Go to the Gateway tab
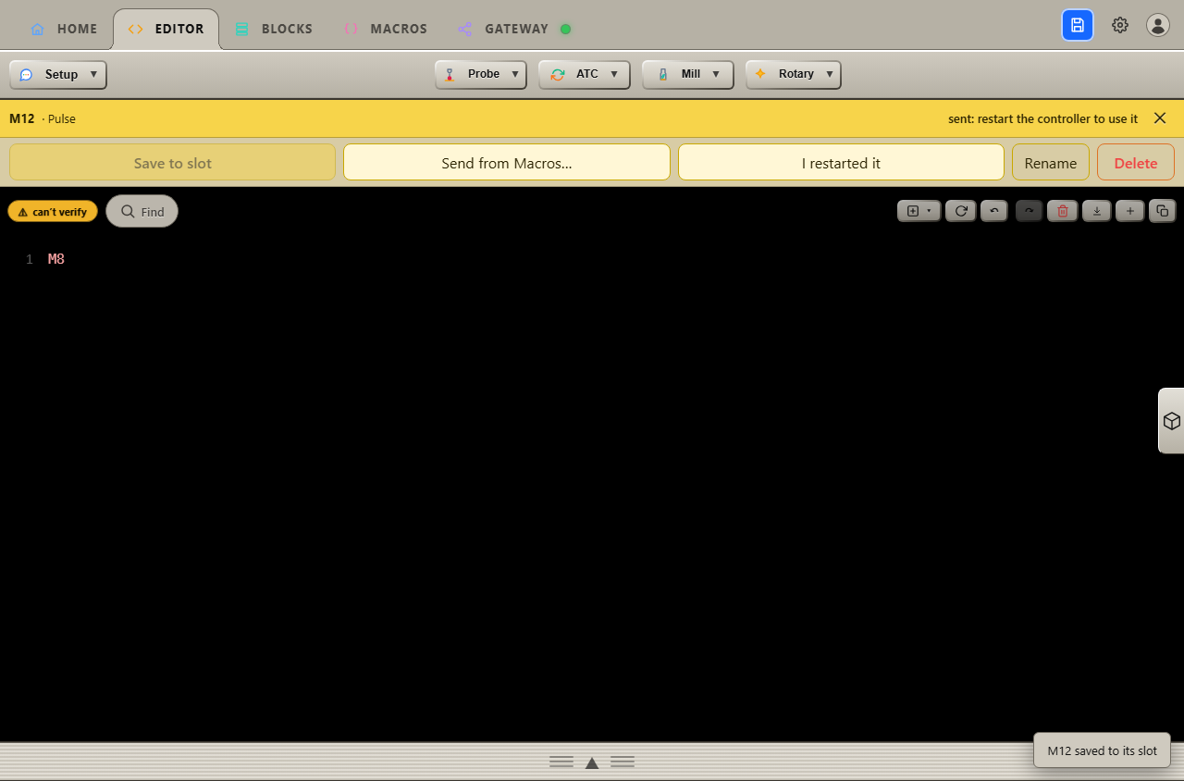This screenshot has width=1184, height=781. 514,29
